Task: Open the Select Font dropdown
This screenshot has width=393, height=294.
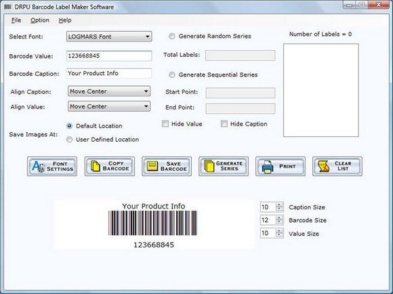Action: (109, 37)
